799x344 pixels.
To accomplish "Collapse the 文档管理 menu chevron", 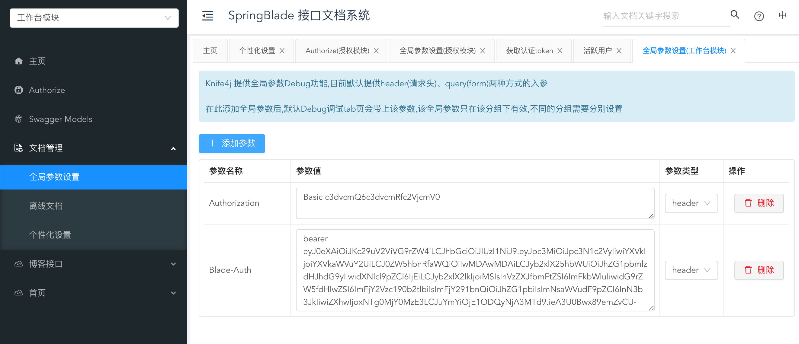I will (173, 148).
